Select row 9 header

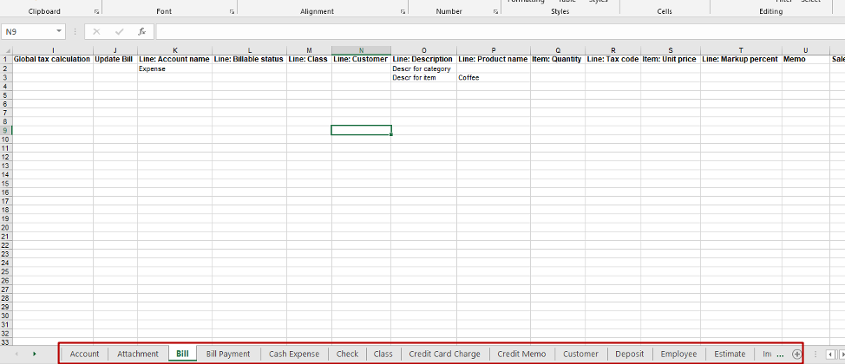coord(5,130)
